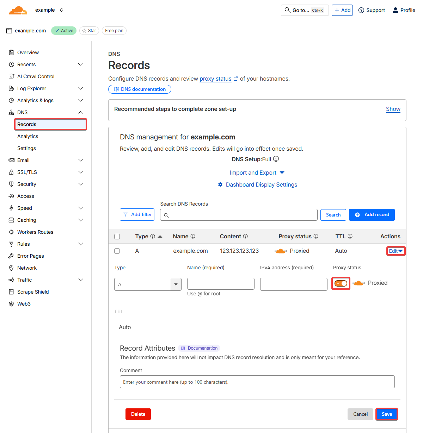Open the Profile user icon
The width and height of the screenshot is (423, 433).
point(396,10)
